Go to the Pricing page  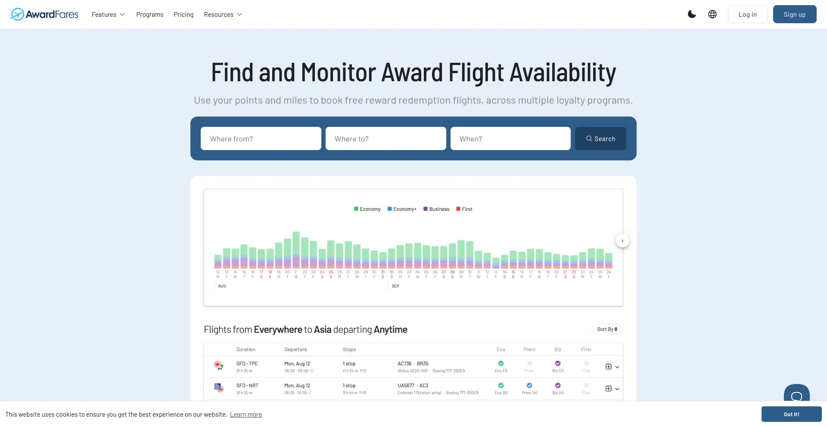(x=183, y=15)
